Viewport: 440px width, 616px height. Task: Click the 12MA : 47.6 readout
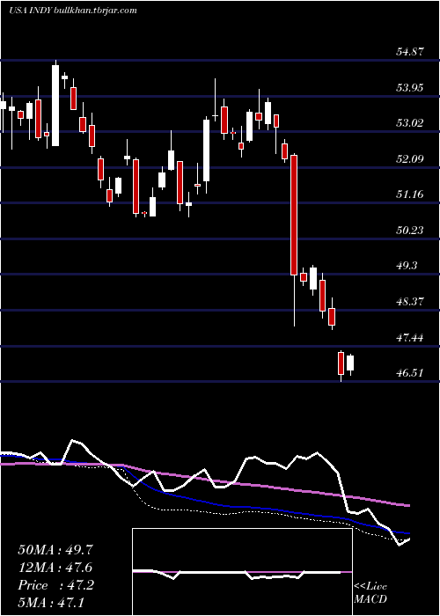pyautogui.click(x=55, y=568)
